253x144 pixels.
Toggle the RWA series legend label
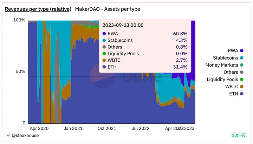click(232, 50)
